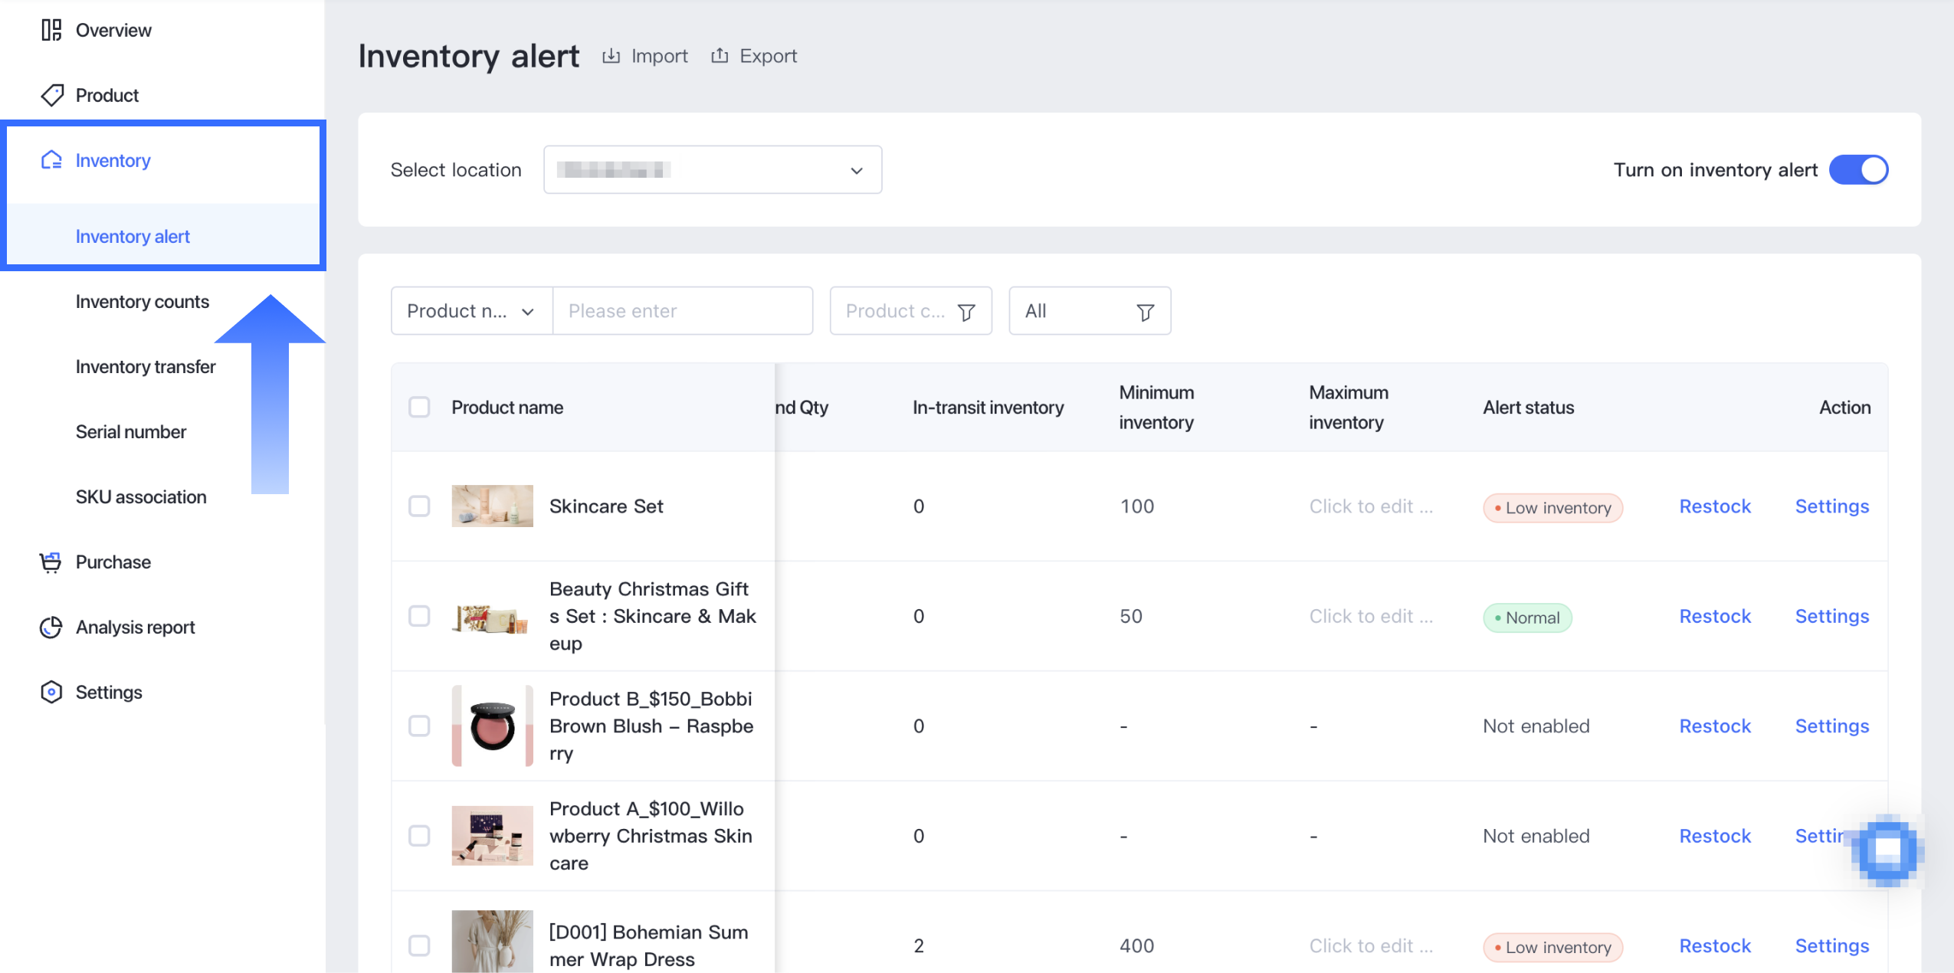The width and height of the screenshot is (1954, 973).
Task: Click the Product tag icon
Action: coord(51,95)
